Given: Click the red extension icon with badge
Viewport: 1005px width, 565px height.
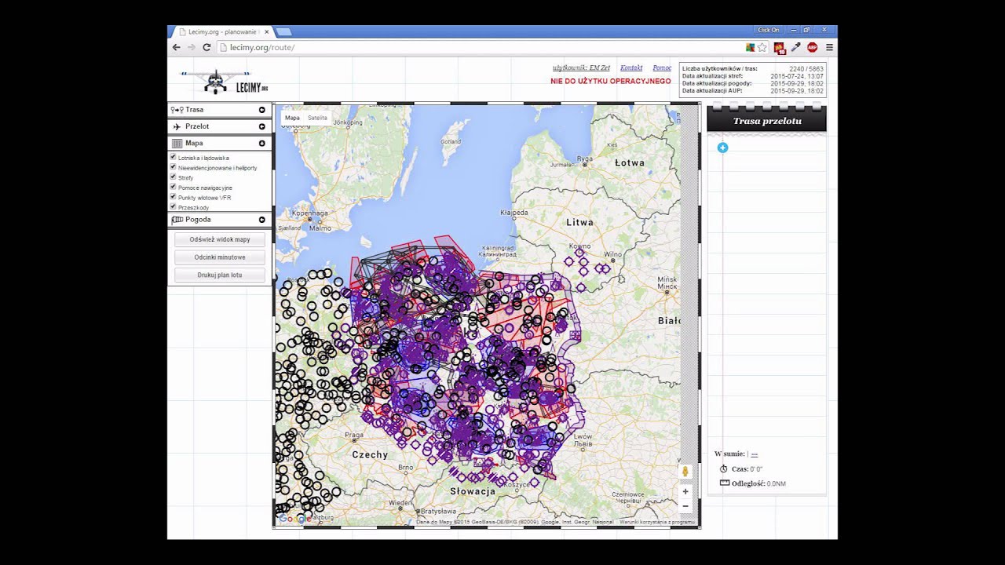Looking at the screenshot, I should (779, 48).
